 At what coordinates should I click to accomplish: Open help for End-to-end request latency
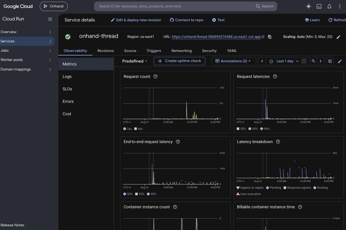click(178, 142)
